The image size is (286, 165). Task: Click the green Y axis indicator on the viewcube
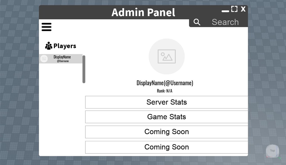pyautogui.click(x=280, y=158)
